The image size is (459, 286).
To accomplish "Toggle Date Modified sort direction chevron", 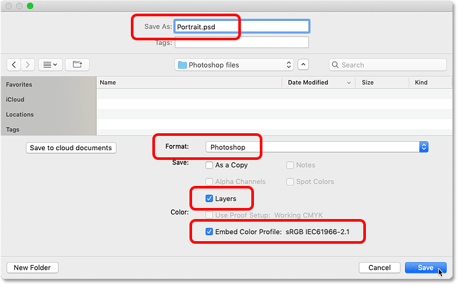I will (x=348, y=83).
